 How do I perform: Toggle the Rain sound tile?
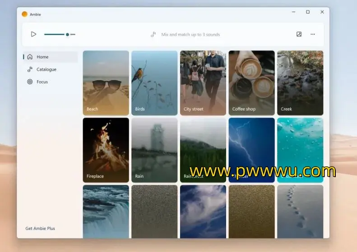click(154, 150)
